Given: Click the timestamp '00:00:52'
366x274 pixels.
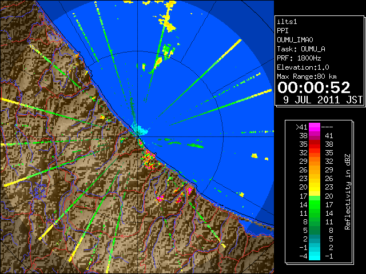Looking at the screenshot, I should click(x=314, y=87).
